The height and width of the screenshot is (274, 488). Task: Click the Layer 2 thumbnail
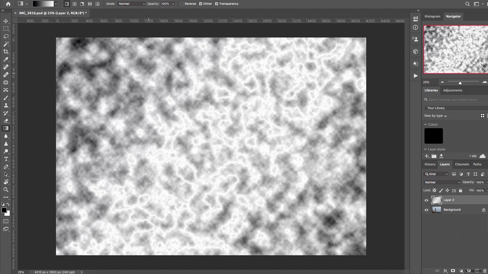(437, 200)
